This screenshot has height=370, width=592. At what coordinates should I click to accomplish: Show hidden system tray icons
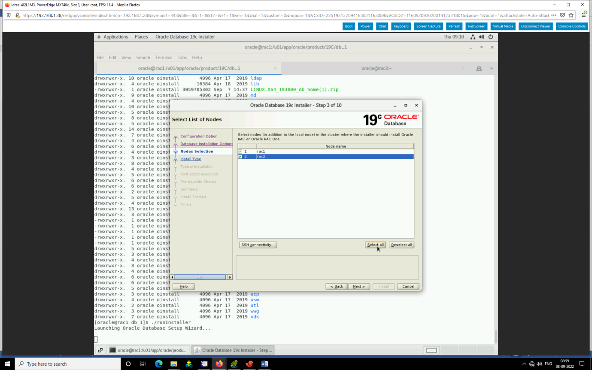524,364
